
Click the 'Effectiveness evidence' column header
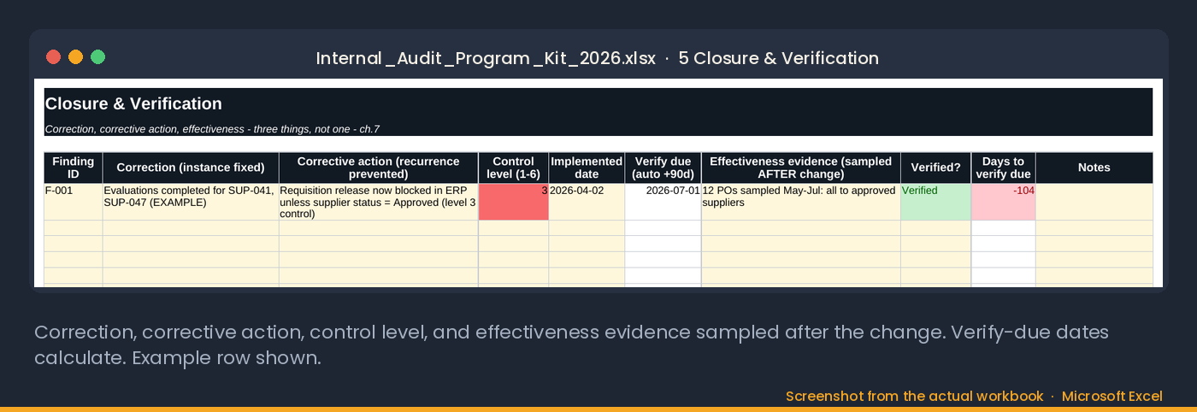(x=800, y=168)
